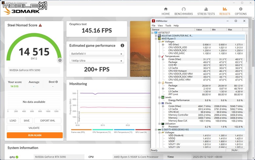Image resolution: width=255 pixels, height=160 pixels.
Task: Click the info icon next to Best
Action: pos(57,82)
